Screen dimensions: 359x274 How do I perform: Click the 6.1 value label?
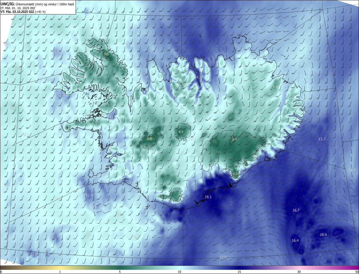[x=109, y=104]
